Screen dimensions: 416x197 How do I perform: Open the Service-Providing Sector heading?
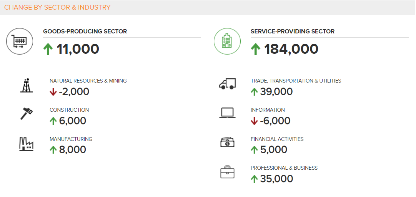(x=293, y=31)
